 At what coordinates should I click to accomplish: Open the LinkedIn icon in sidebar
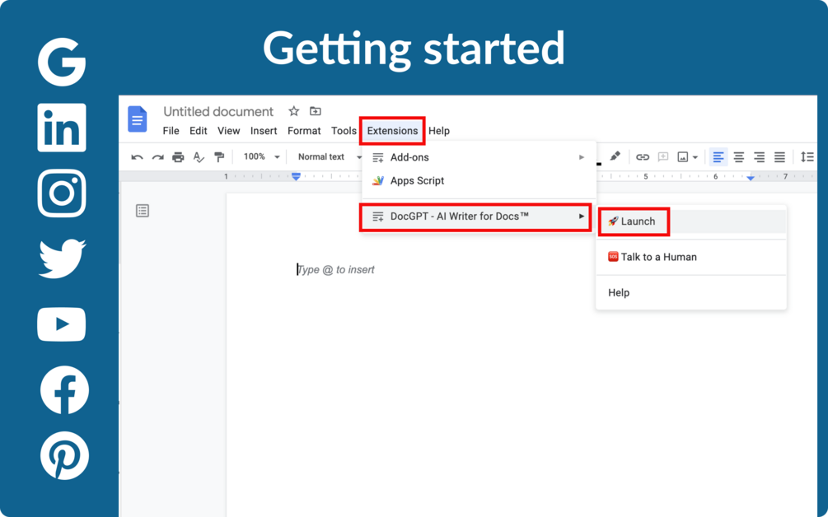coord(62,128)
